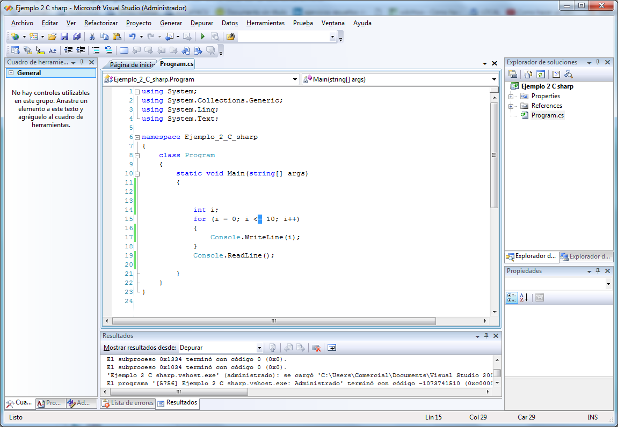
Task: Open the Archivo menu
Action: pos(22,23)
